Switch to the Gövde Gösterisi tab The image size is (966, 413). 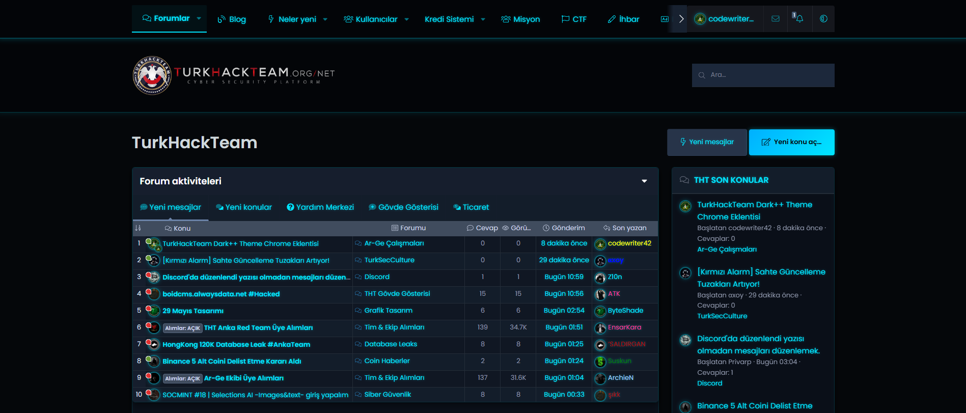[x=403, y=207]
